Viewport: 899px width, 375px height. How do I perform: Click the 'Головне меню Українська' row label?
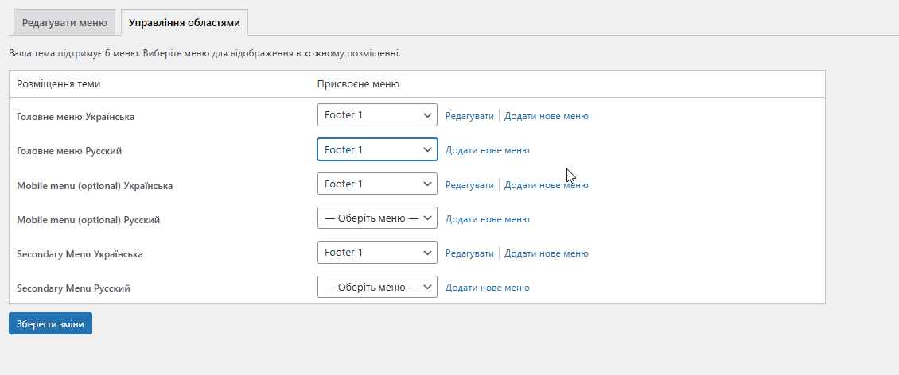coord(76,117)
